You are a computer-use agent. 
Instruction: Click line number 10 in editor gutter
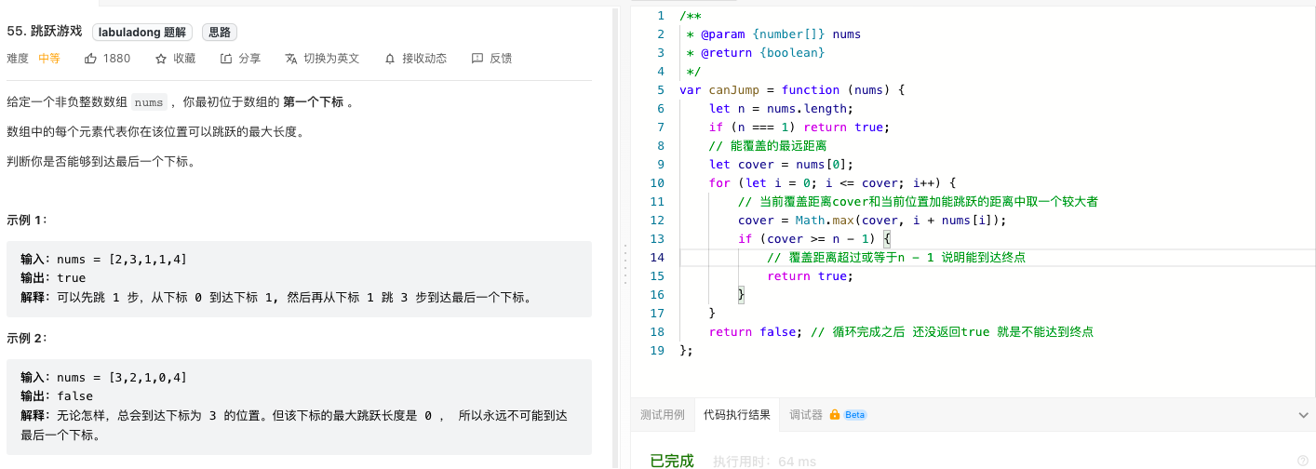click(x=657, y=183)
